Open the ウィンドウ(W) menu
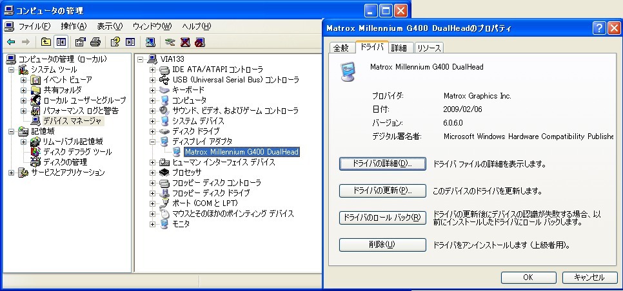Screen dimensions: 623x291 point(152,26)
